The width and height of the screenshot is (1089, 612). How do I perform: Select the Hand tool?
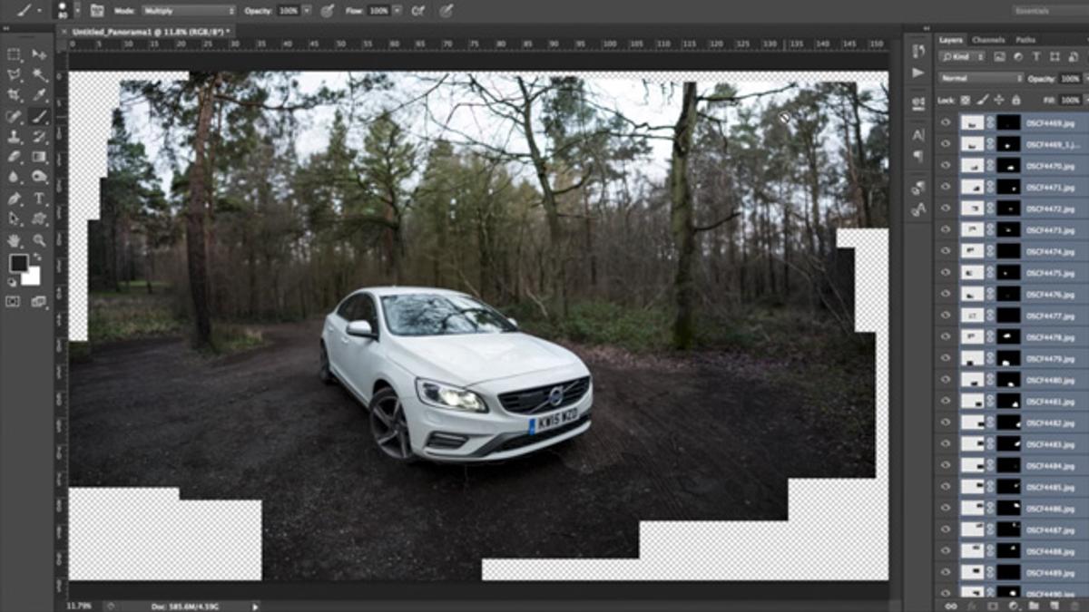click(x=15, y=240)
